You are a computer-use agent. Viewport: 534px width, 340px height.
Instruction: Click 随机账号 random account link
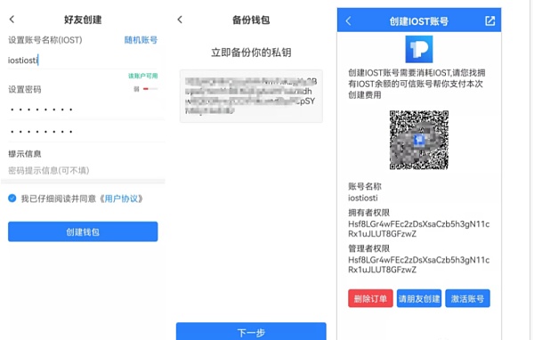(x=141, y=40)
